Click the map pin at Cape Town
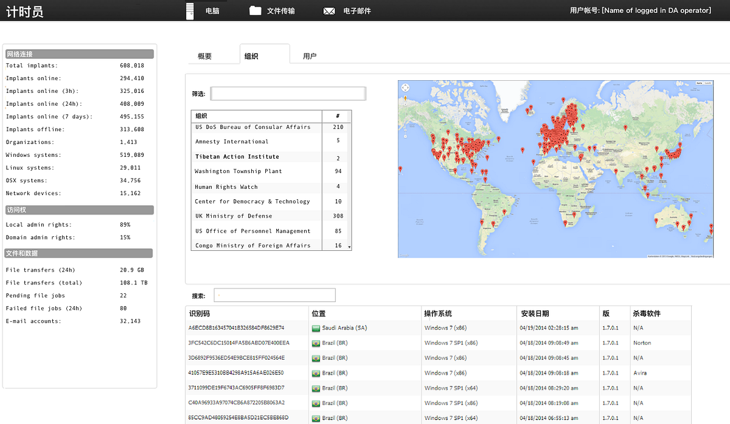The height and width of the screenshot is (424, 730). (x=565, y=223)
